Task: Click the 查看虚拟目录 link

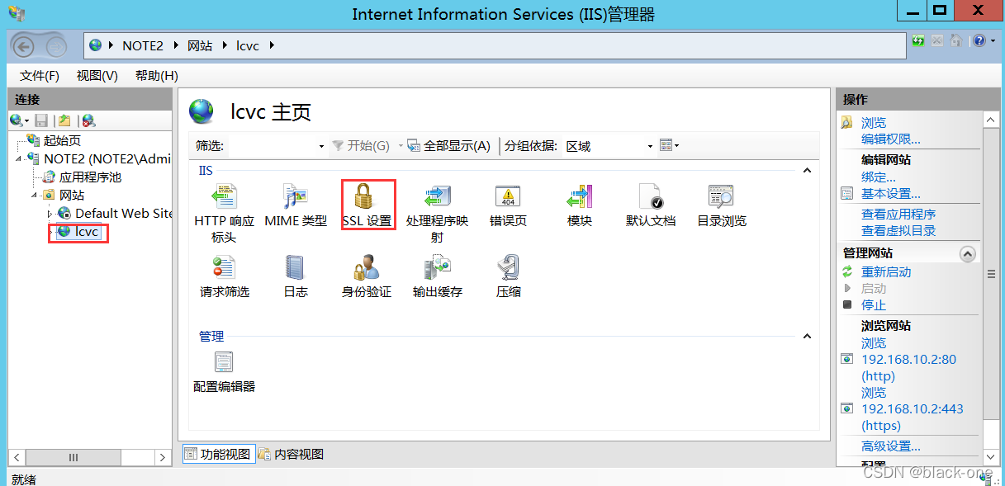Action: click(x=898, y=230)
